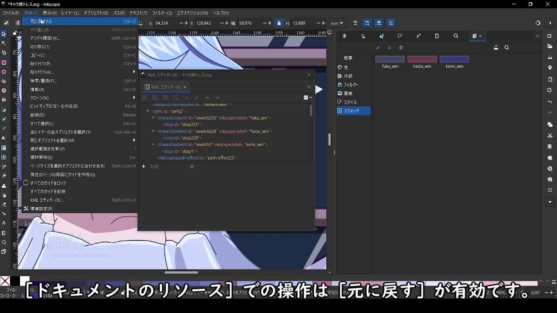The height and width of the screenshot is (313, 557).
Task: Choose Select All (すべて選択) menu entry
Action: click(x=80, y=123)
